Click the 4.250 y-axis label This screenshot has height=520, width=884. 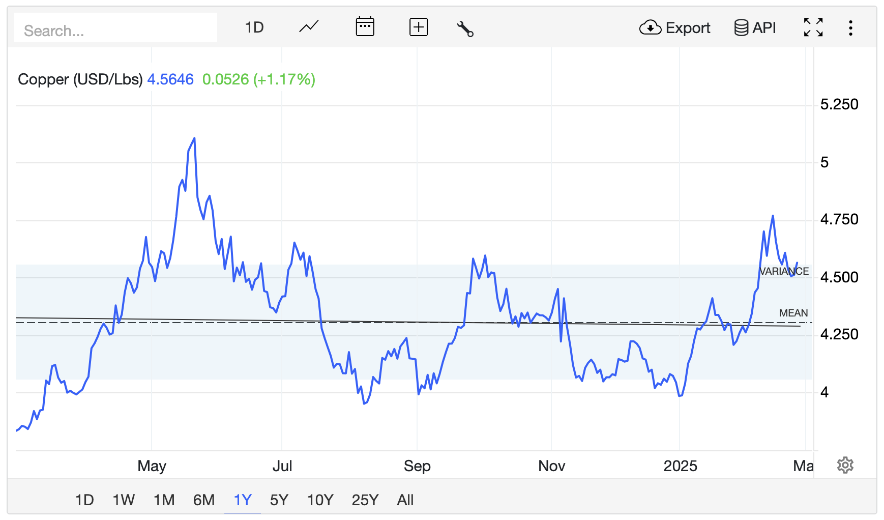(x=839, y=334)
